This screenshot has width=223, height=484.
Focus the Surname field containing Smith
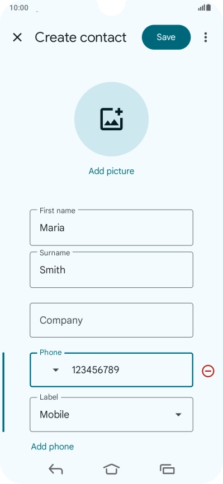[x=112, y=270]
